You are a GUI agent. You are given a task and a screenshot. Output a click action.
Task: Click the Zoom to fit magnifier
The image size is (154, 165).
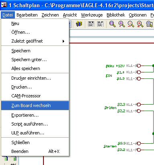[x=112, y=24]
